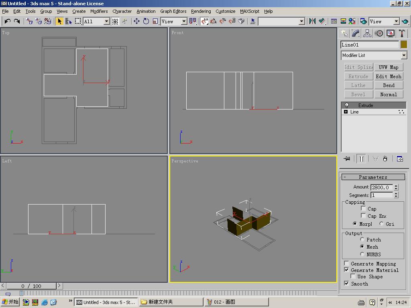Activate the Select and Rotate tool
The height and width of the screenshot is (308, 411).
[x=146, y=21]
